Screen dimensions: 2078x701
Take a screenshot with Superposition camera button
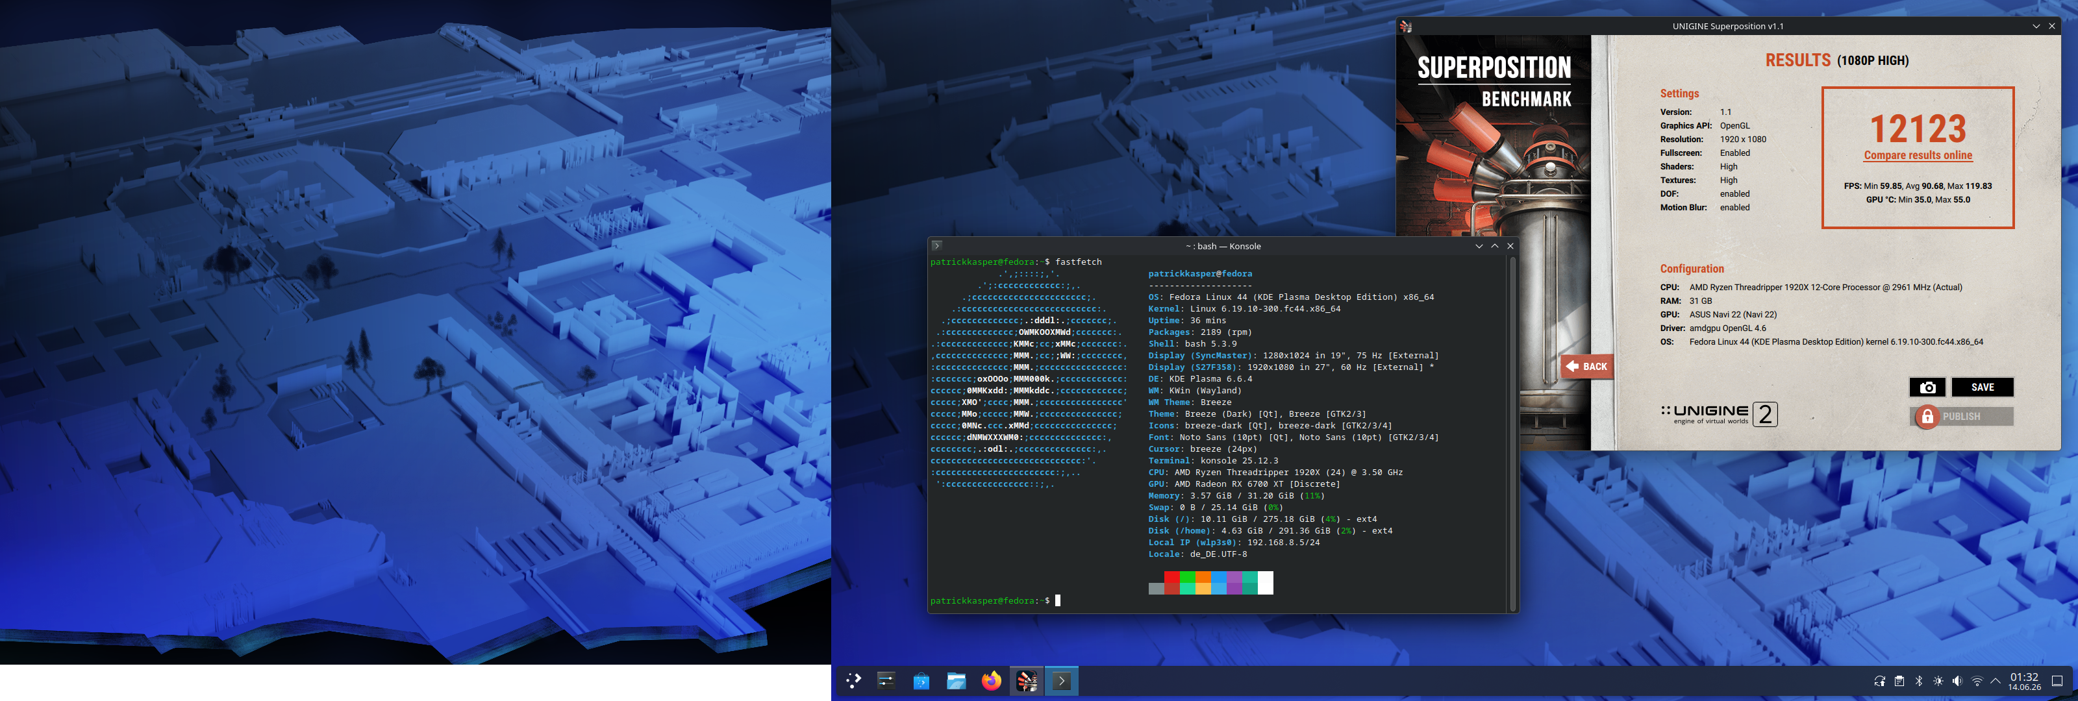pos(1928,387)
